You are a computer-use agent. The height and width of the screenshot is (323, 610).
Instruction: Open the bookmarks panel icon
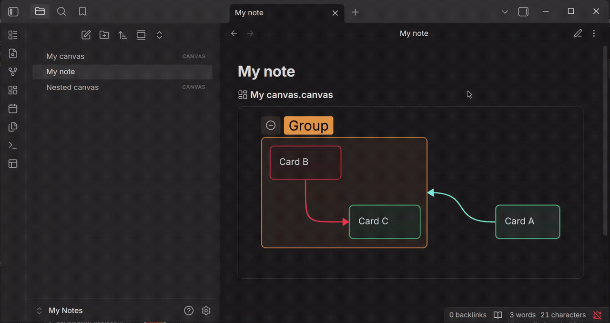tap(82, 11)
